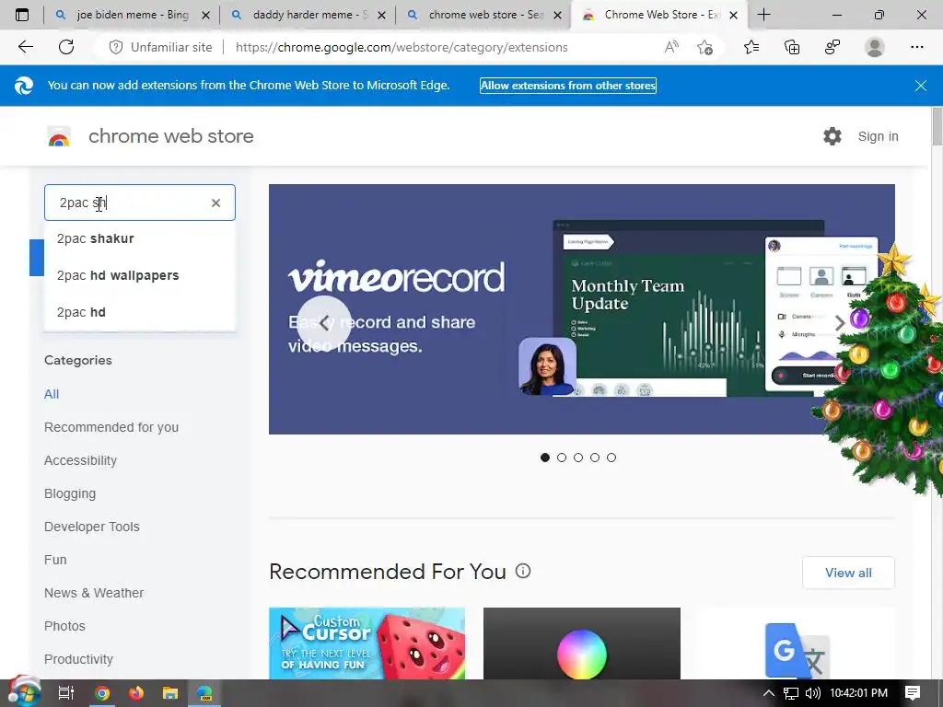Add this page to favorites star icon
943x707 pixels.
pyautogui.click(x=704, y=47)
